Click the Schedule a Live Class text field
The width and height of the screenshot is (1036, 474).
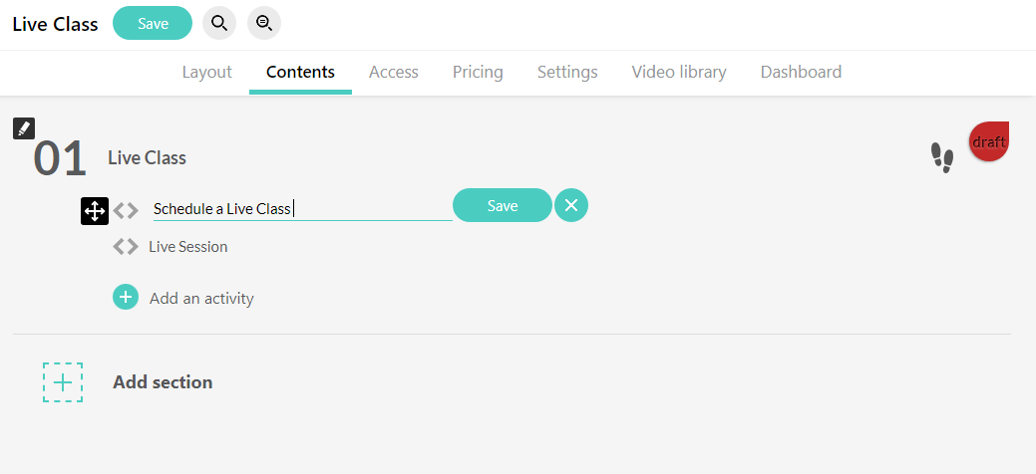tap(302, 209)
